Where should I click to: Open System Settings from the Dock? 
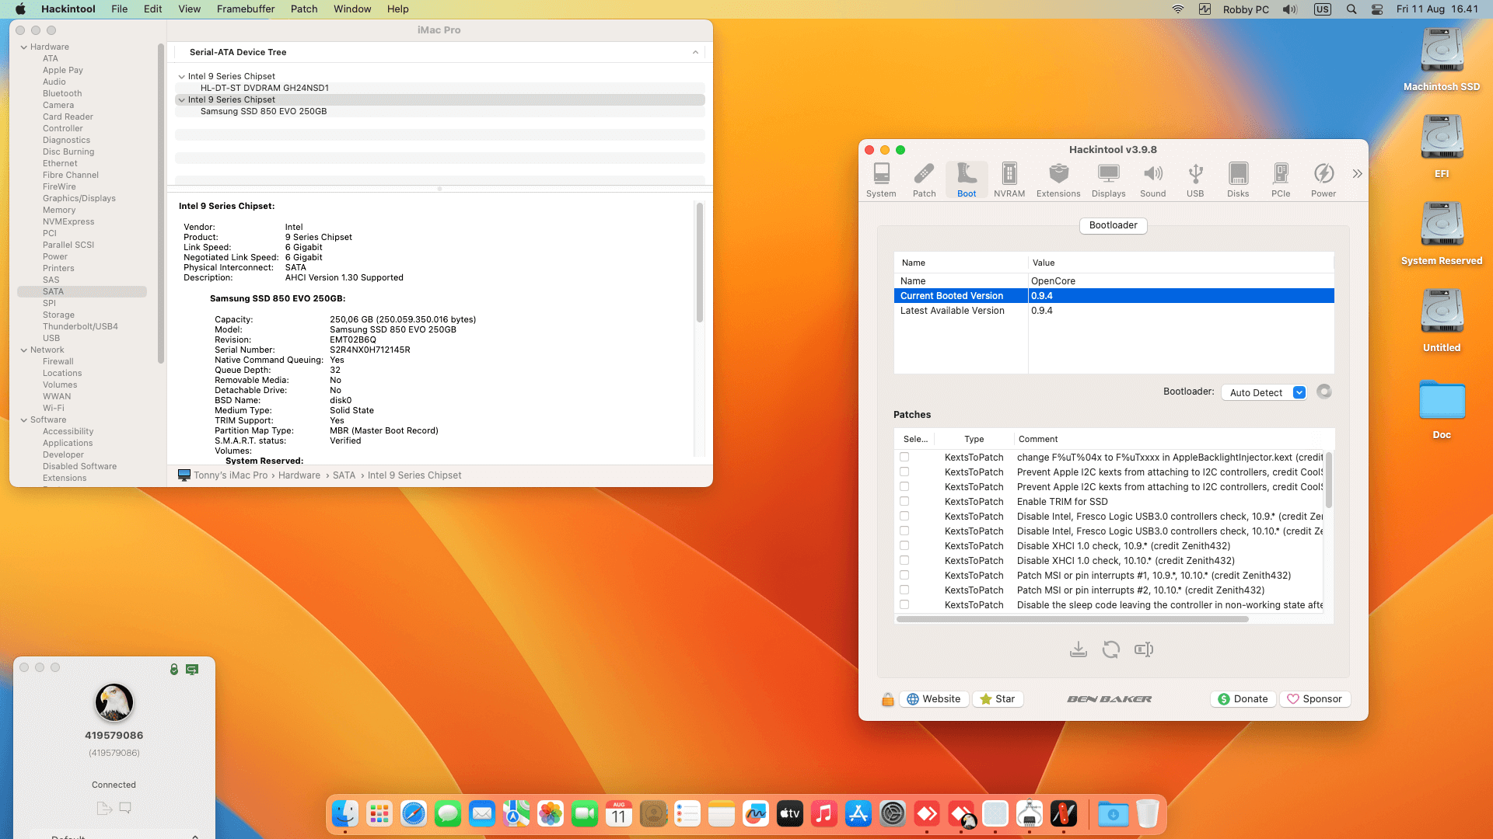893,813
